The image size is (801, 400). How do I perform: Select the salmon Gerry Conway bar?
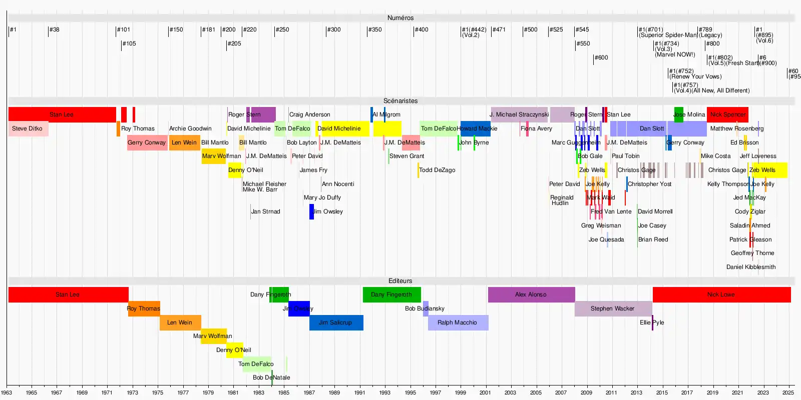pos(147,142)
